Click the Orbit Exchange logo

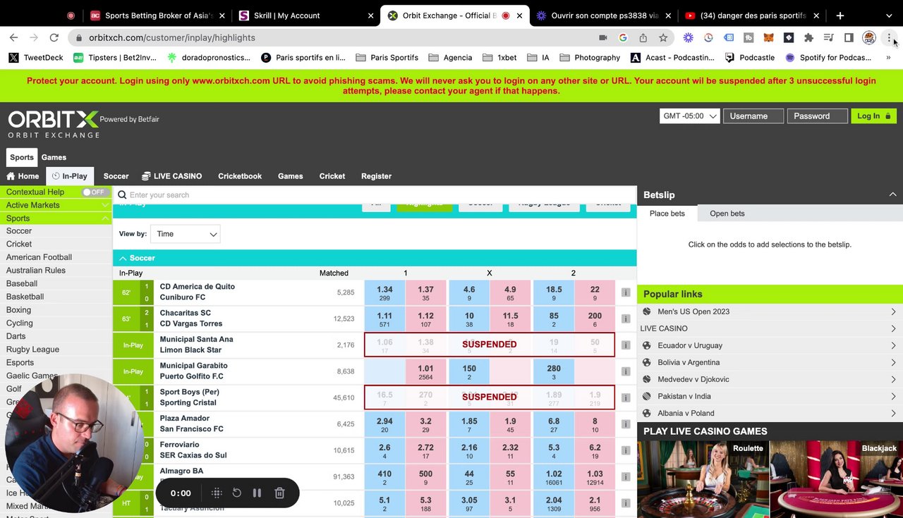[53, 124]
